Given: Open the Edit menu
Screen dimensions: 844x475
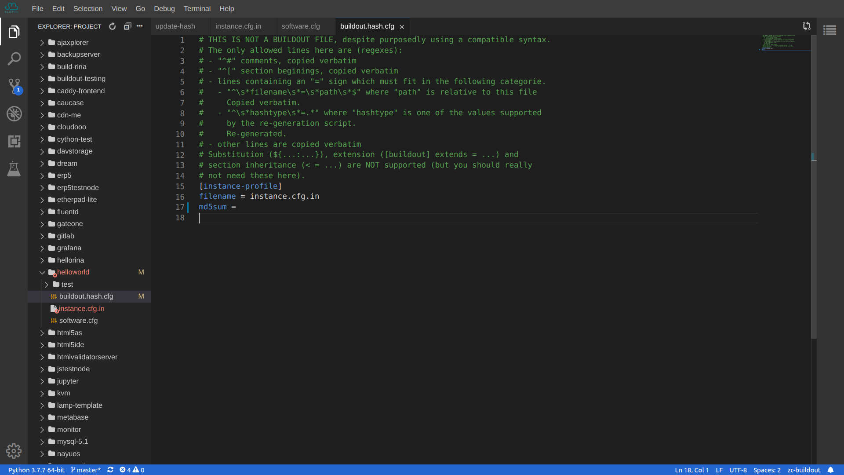Looking at the screenshot, I should [x=58, y=8].
